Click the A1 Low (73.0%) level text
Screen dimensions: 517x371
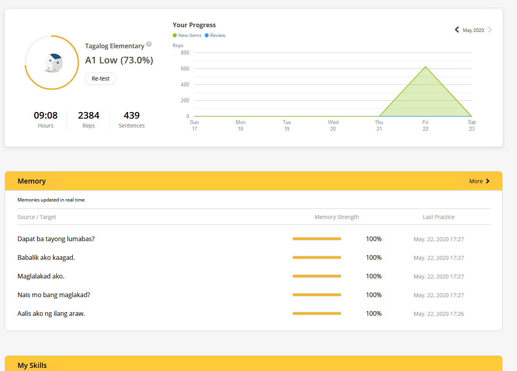[x=119, y=60]
